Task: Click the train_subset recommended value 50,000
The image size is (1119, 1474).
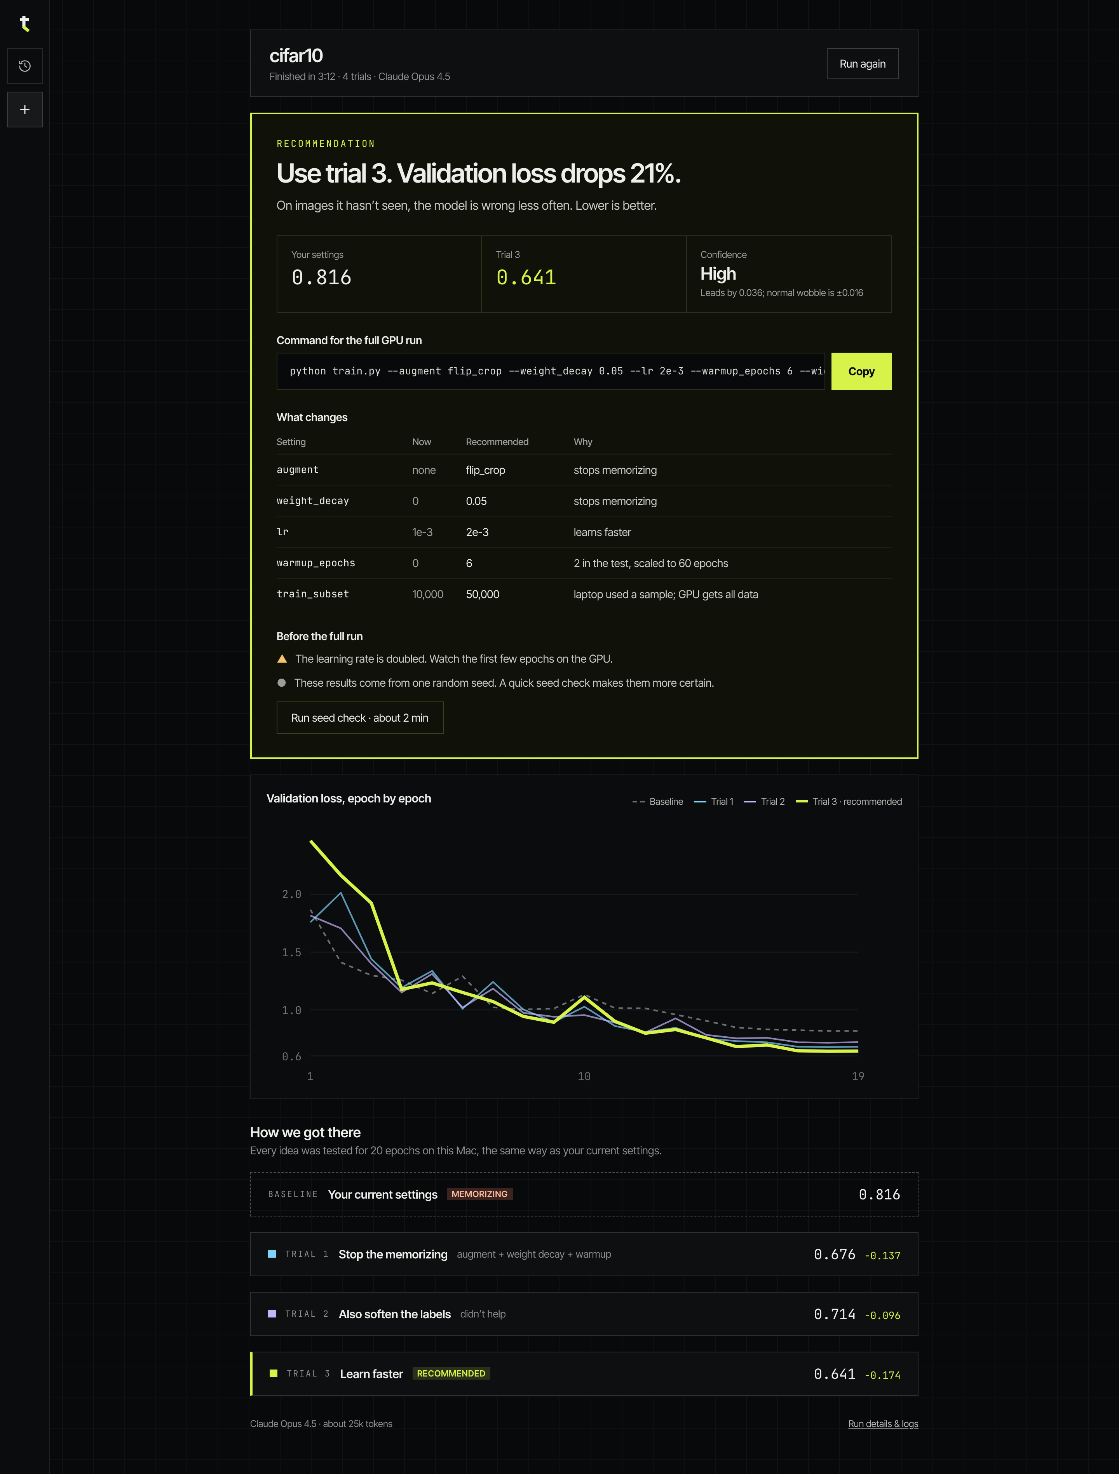Action: pos(483,594)
